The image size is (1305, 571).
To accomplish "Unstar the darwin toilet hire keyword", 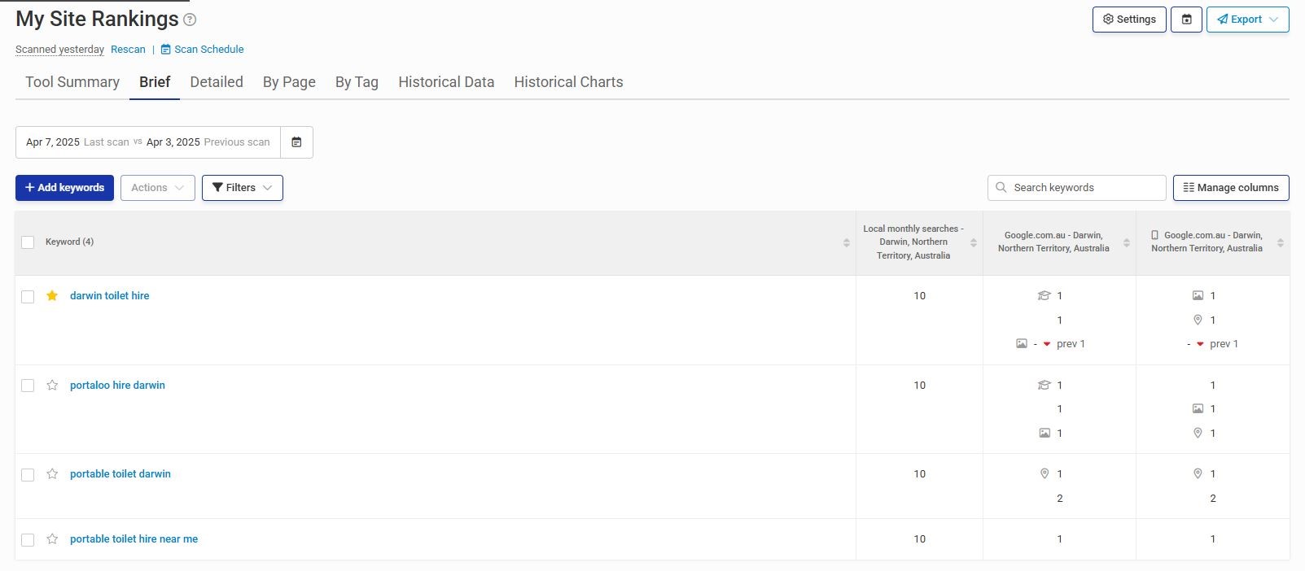I will pyautogui.click(x=52, y=296).
